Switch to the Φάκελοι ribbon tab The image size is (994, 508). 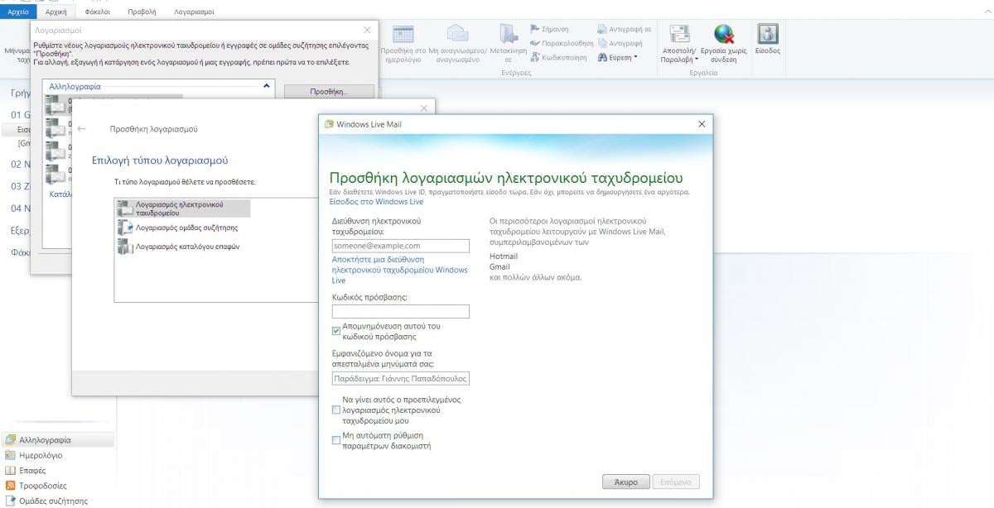(x=98, y=12)
